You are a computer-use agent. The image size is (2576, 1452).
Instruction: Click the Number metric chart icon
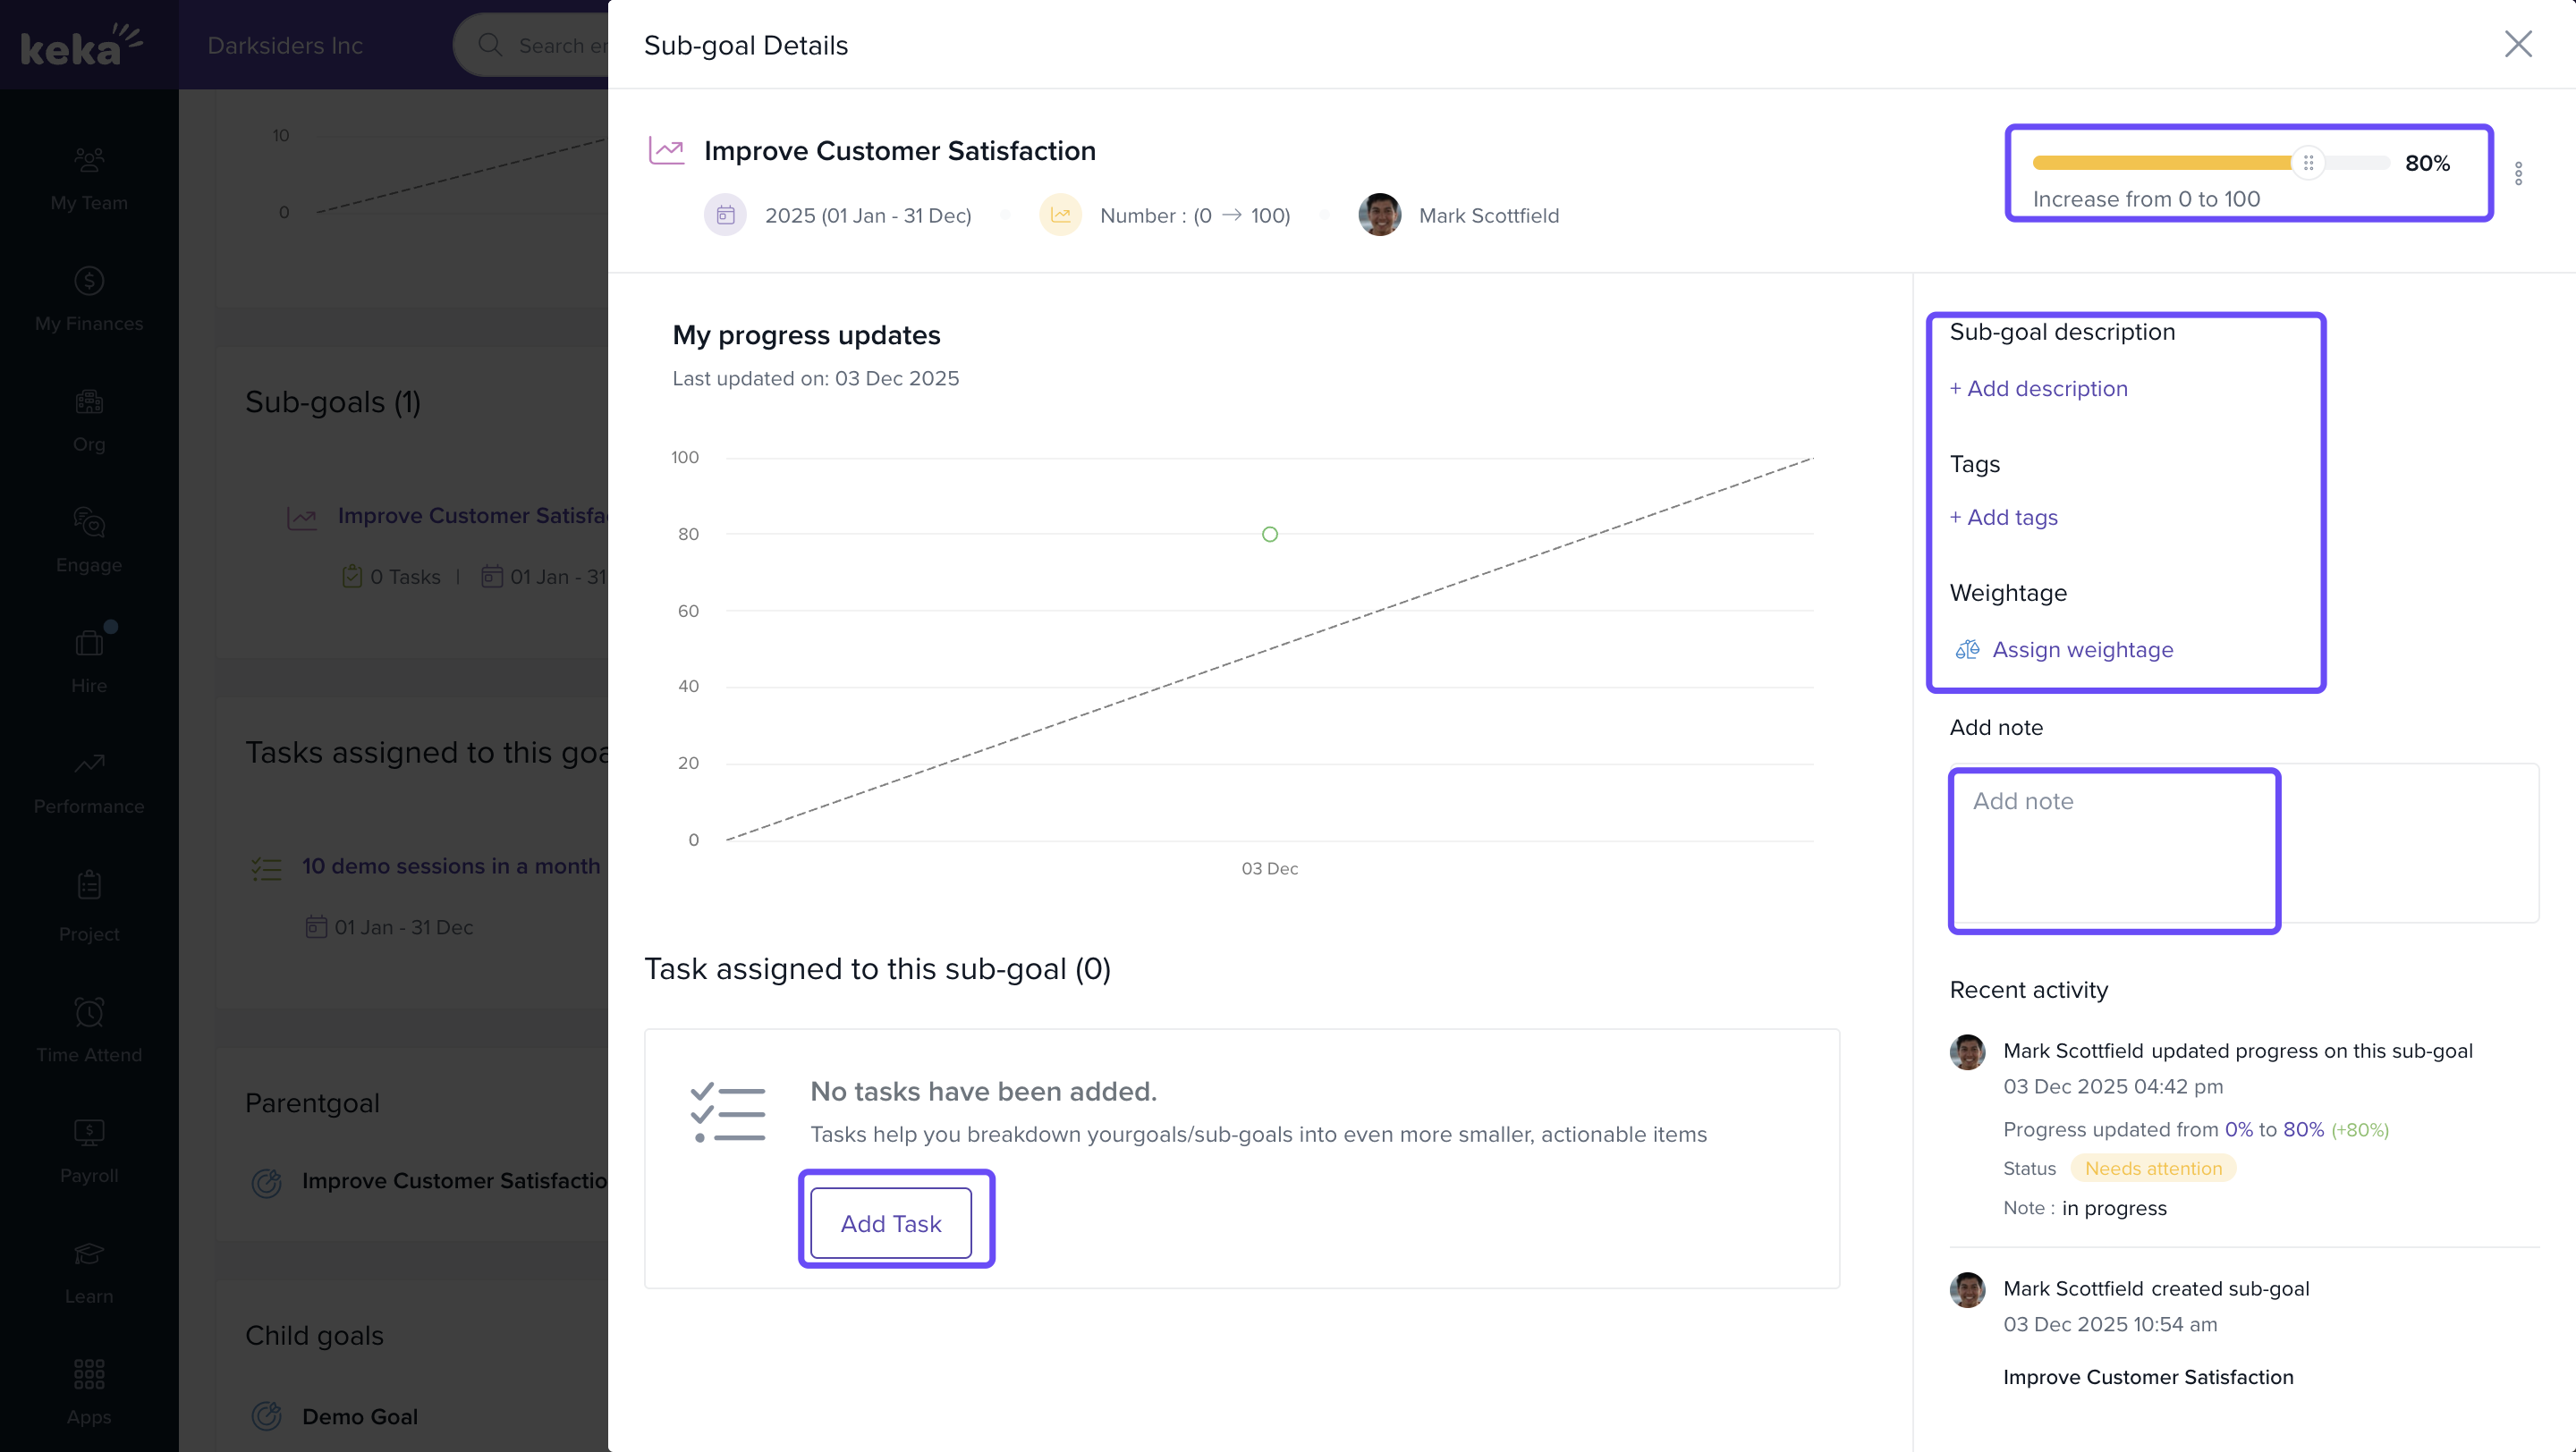tap(1060, 215)
